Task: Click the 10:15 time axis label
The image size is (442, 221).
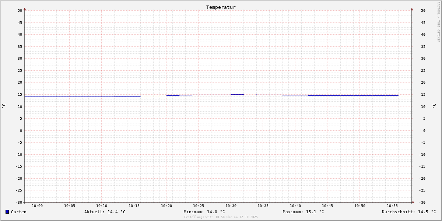Action: tap(134, 206)
